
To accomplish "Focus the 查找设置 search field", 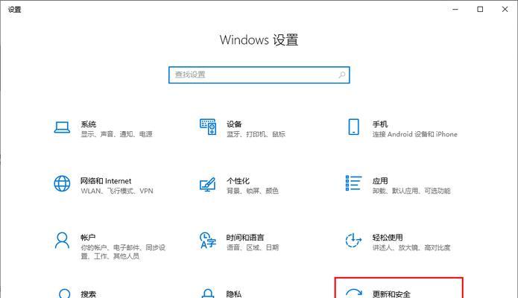I will 259,75.
